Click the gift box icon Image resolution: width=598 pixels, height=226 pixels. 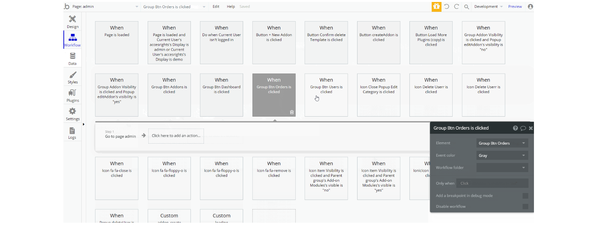click(x=436, y=7)
